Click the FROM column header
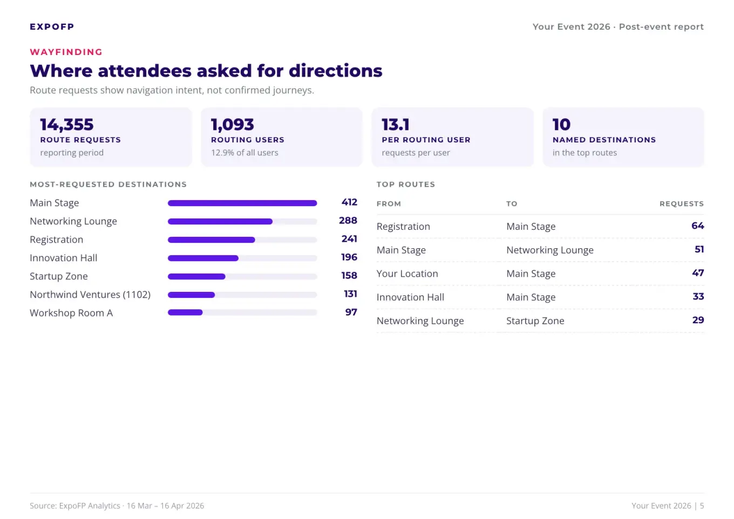 pos(389,204)
